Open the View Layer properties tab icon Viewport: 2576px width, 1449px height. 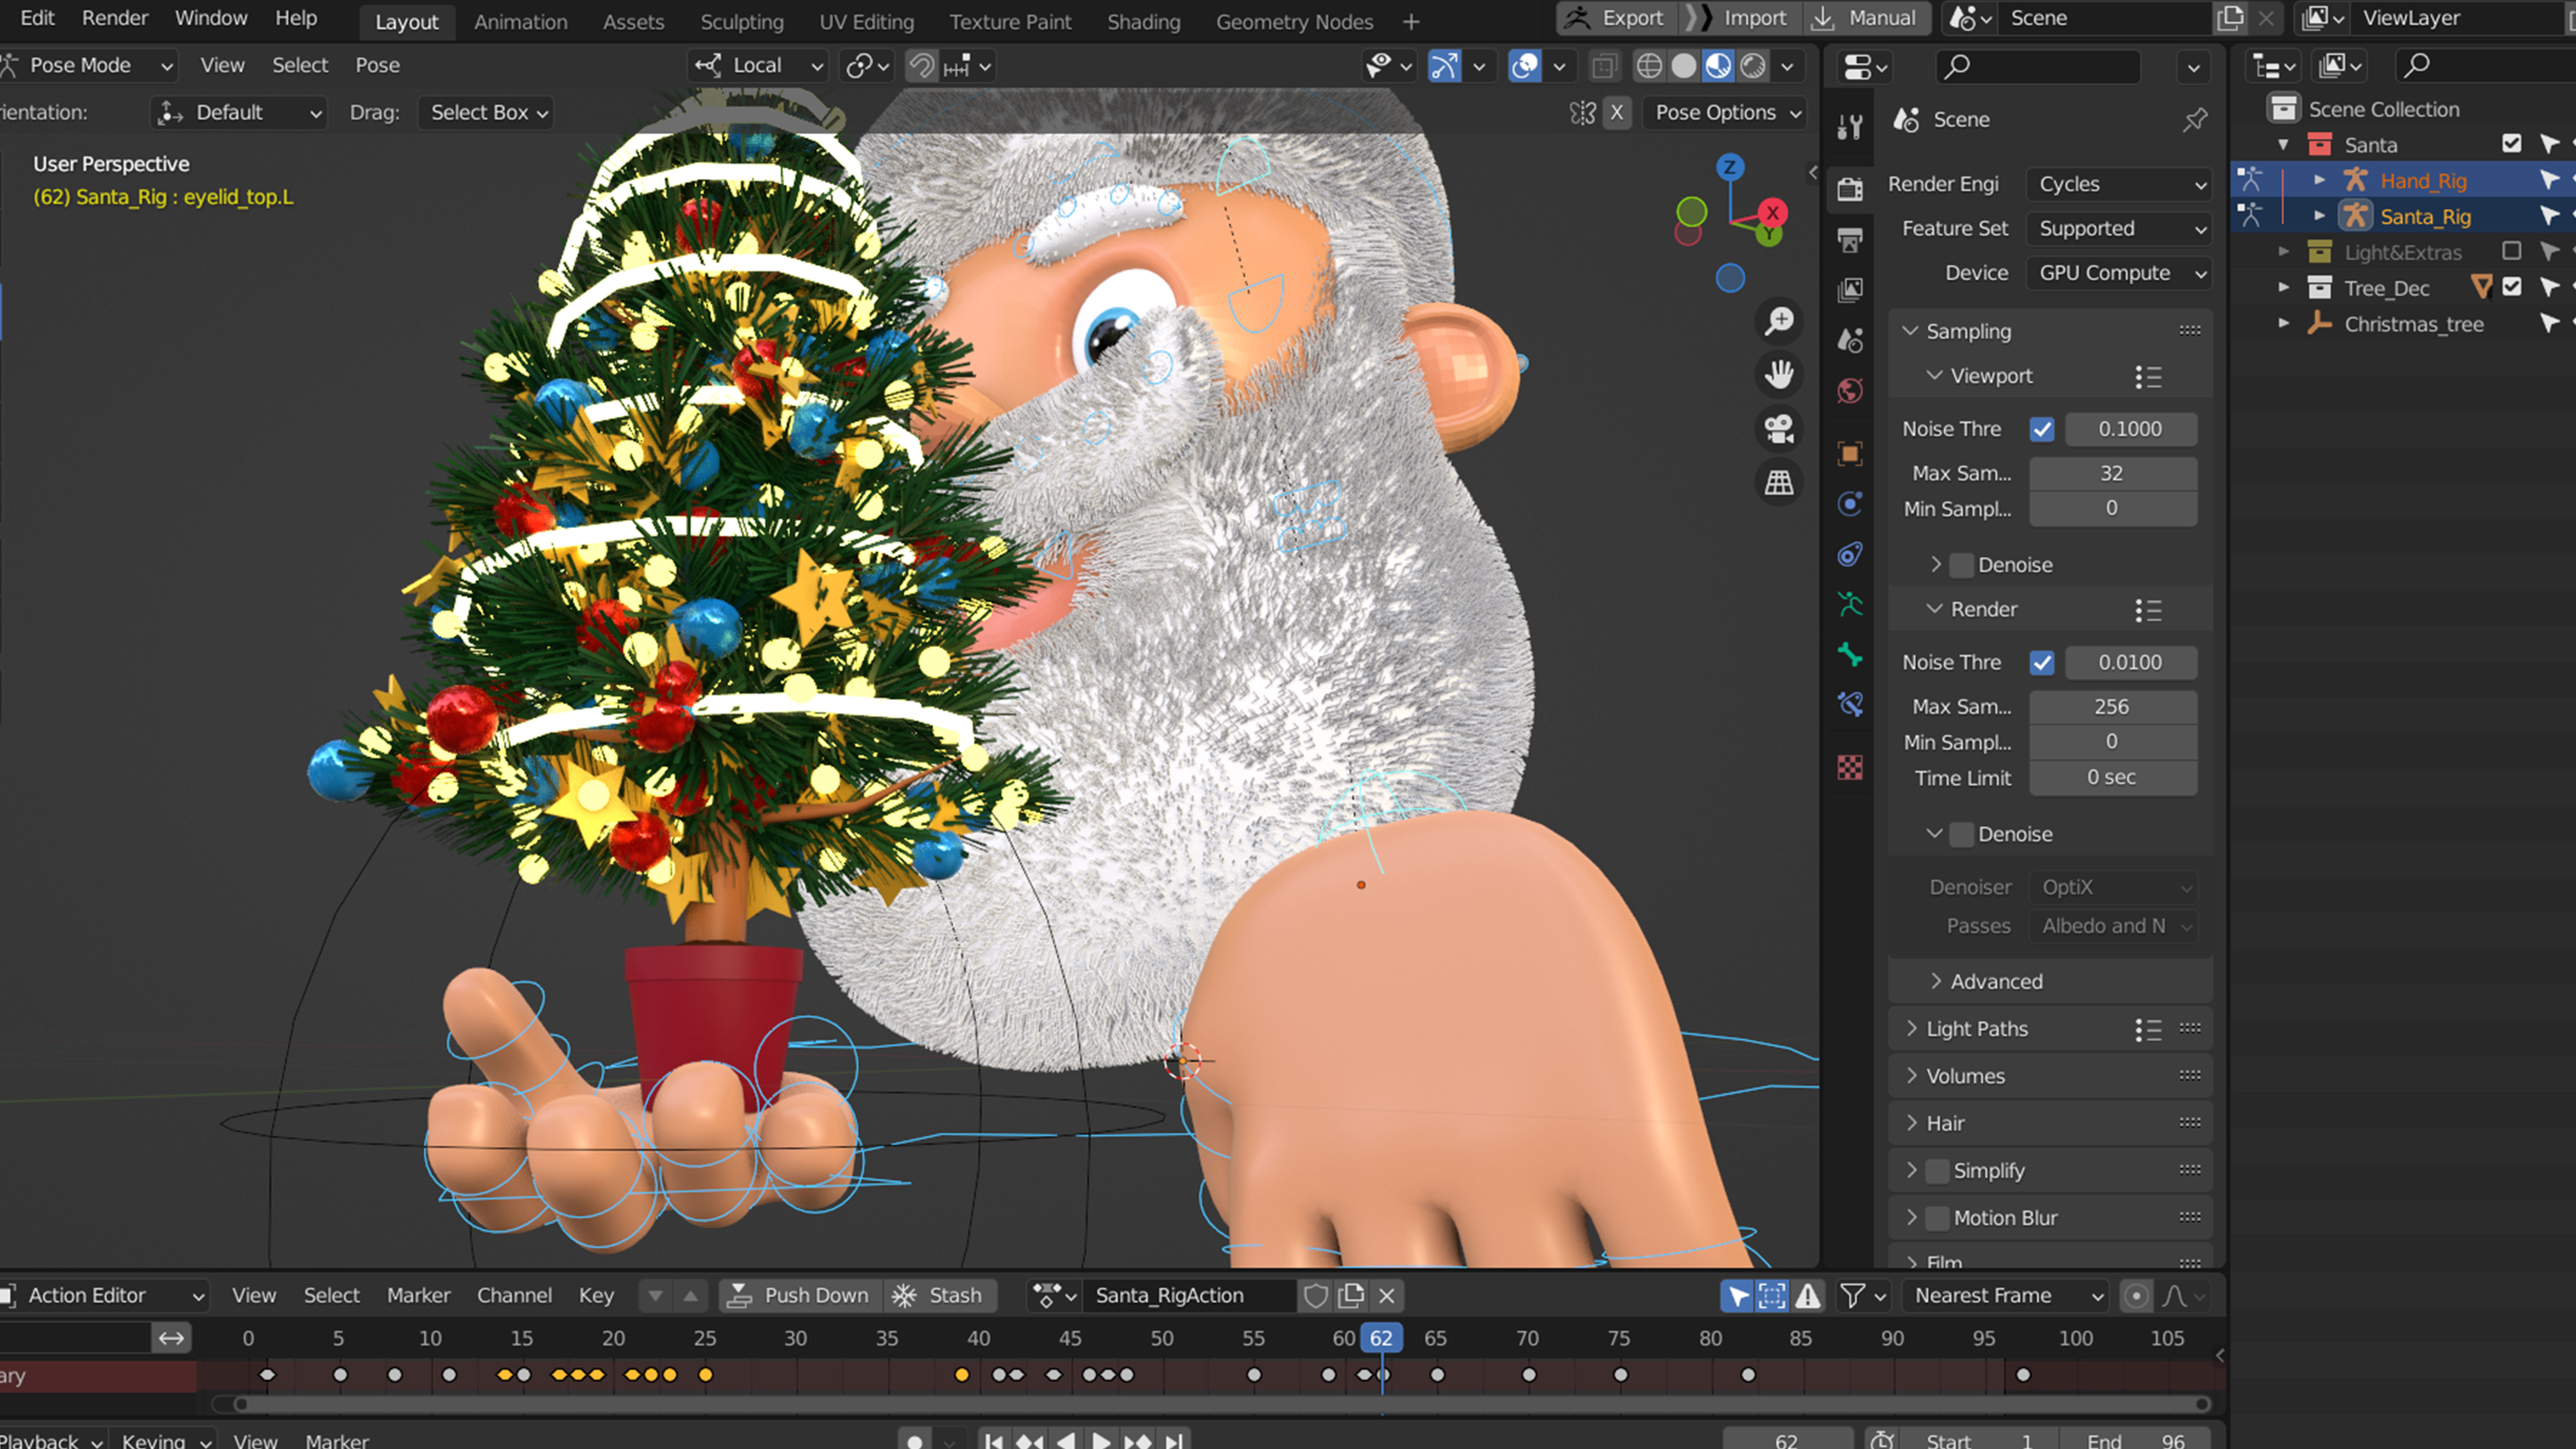tap(1850, 290)
